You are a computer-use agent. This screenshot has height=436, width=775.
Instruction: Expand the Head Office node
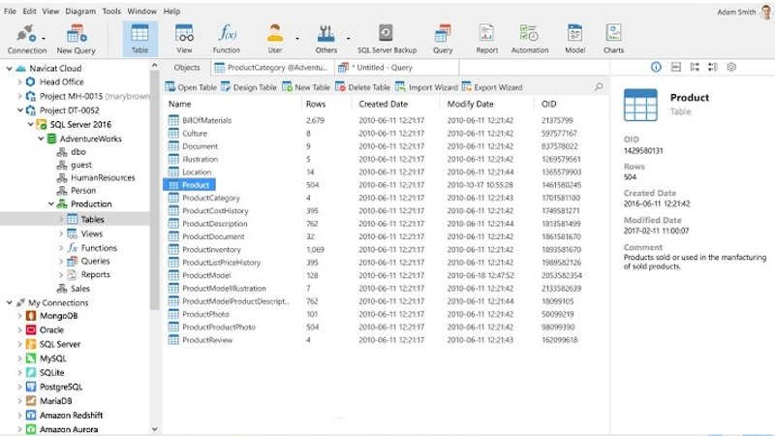(19, 81)
